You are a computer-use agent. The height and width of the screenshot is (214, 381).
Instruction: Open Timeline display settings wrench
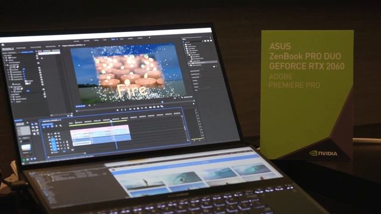tap(61, 125)
